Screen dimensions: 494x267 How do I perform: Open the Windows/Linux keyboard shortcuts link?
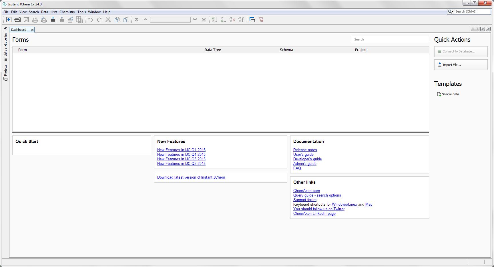pyautogui.click(x=344, y=204)
